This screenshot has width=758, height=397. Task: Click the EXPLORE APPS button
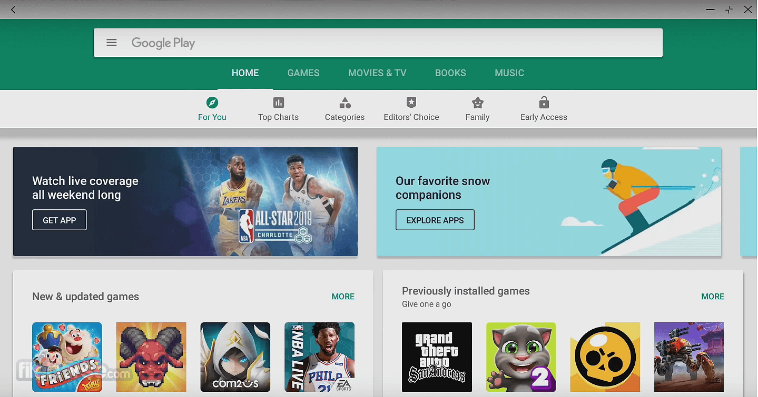[435, 220]
